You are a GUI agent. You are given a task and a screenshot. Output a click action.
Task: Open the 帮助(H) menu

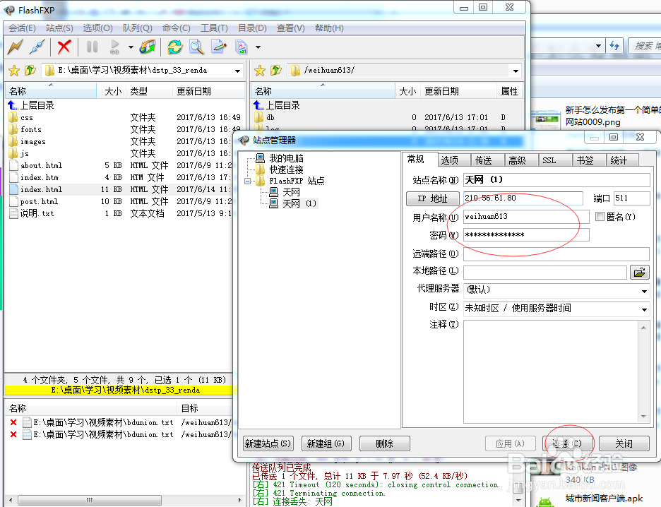coord(329,28)
